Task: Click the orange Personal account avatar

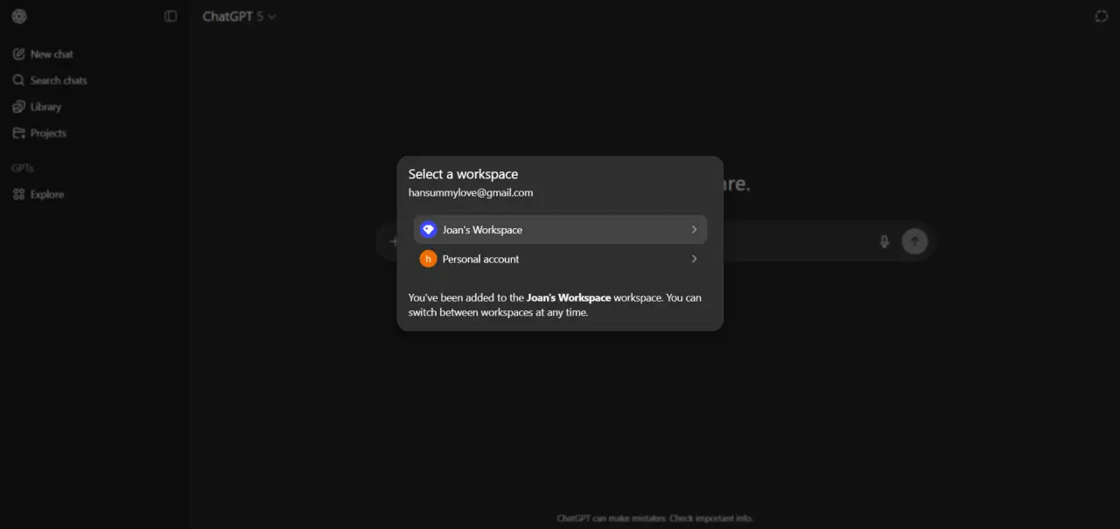Action: (x=428, y=259)
